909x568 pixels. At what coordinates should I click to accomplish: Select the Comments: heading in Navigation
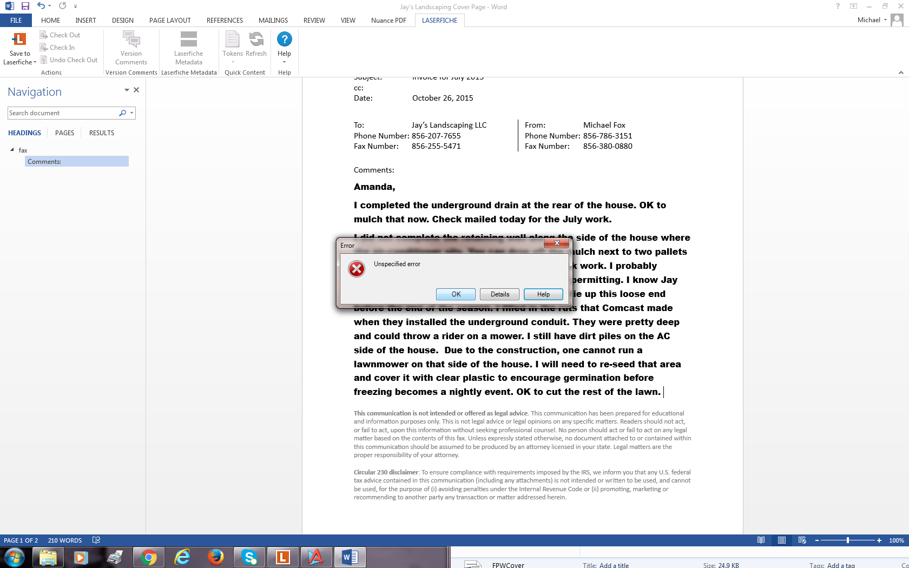(77, 161)
